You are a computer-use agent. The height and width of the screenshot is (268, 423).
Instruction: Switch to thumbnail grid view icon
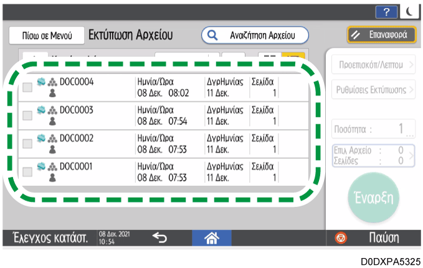coord(269,57)
